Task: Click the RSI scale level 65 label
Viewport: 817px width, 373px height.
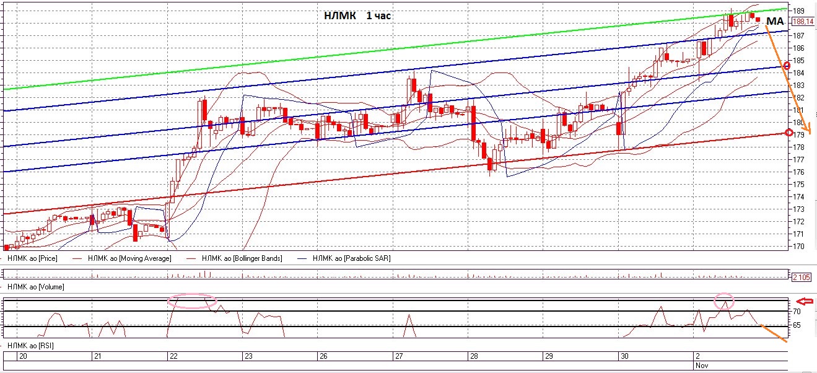Action: pos(797,325)
